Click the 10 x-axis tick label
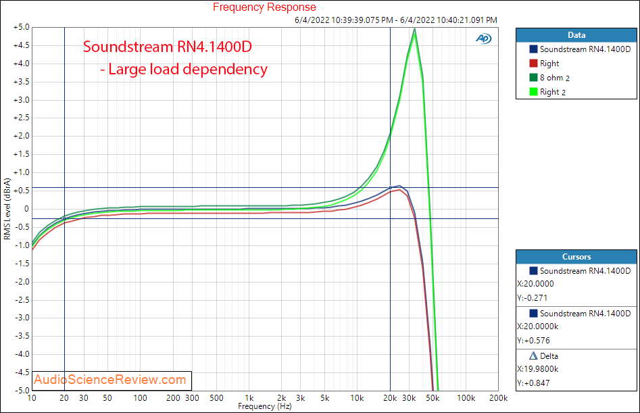This screenshot has width=640, height=413. point(32,398)
